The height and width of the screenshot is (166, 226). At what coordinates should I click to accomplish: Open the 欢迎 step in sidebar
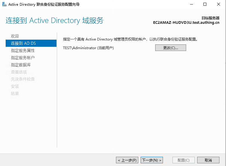(15, 36)
